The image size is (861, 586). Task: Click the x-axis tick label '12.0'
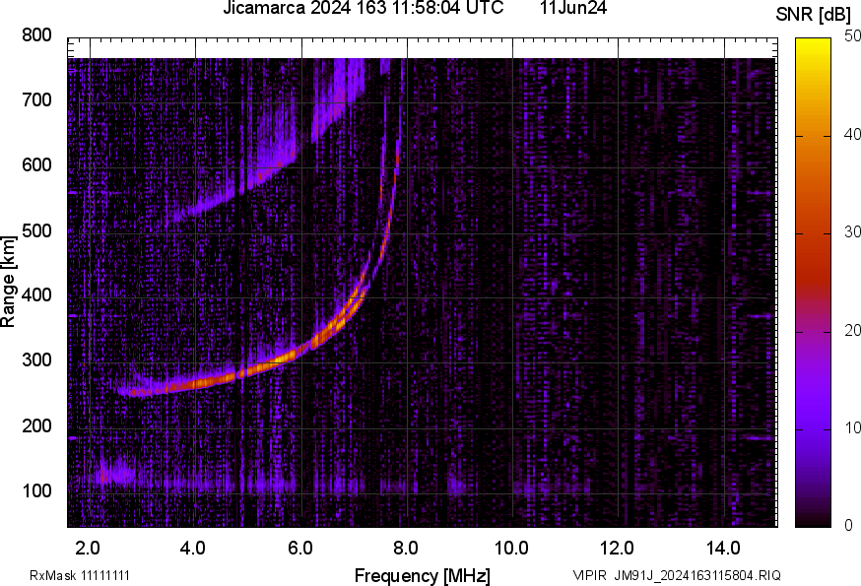(618, 549)
